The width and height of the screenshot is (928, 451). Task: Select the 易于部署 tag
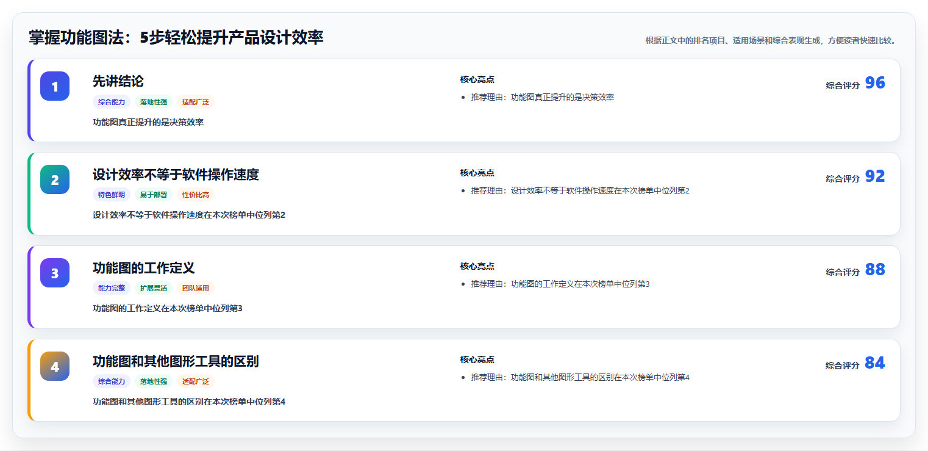(154, 195)
